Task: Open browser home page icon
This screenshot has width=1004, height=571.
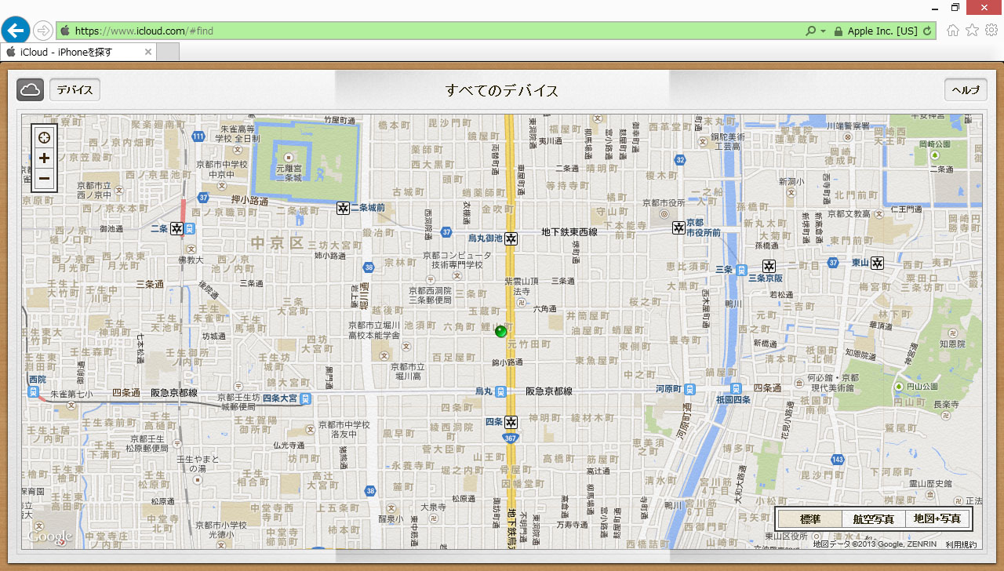Action: 953,31
